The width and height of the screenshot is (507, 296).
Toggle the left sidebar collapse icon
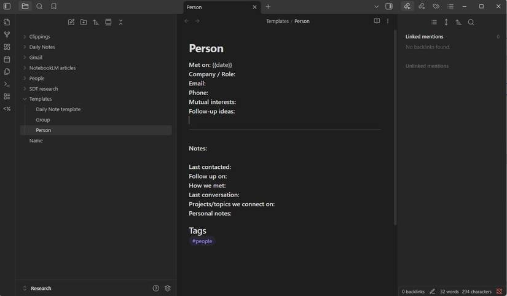(x=7, y=7)
